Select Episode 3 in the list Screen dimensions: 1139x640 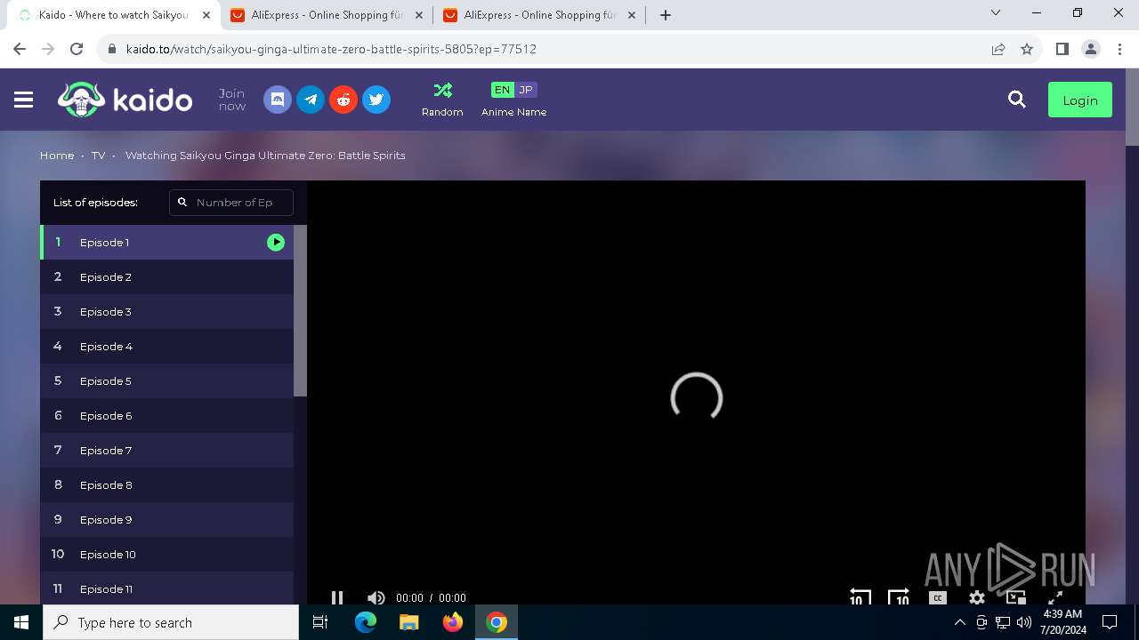[x=166, y=312]
